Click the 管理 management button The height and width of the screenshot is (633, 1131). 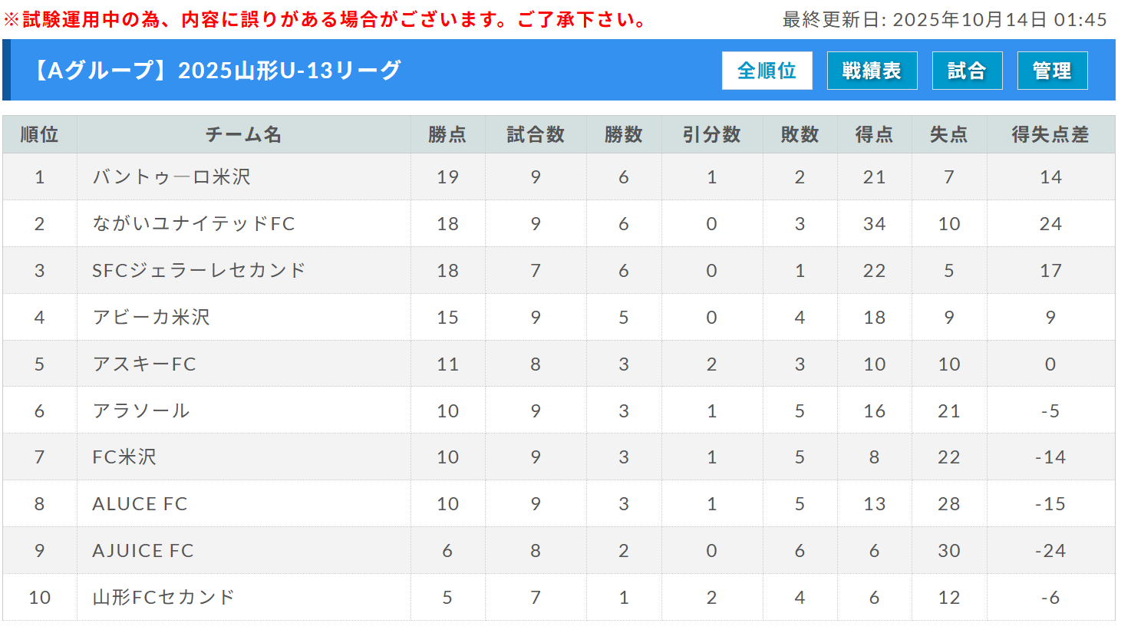coord(1052,71)
